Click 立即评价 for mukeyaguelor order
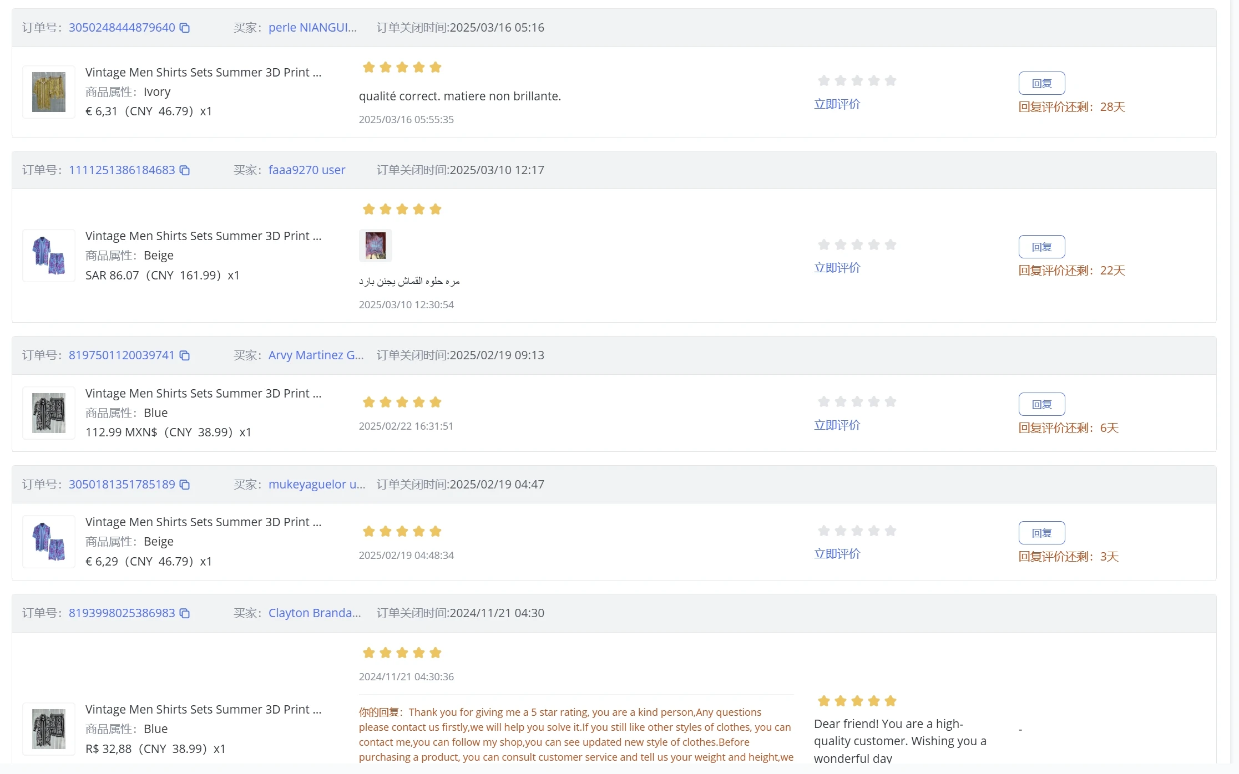Screen dimensions: 1239x774 (x=837, y=554)
